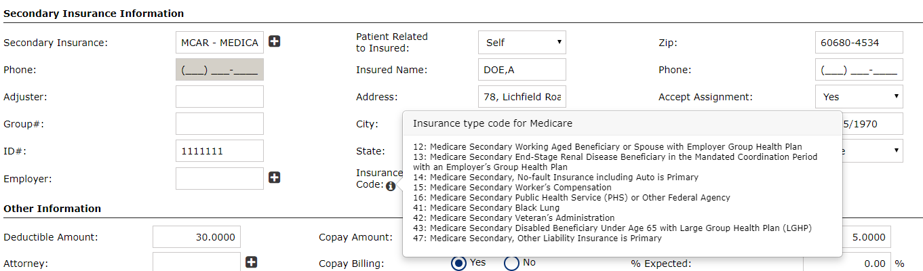This screenshot has width=923, height=271.
Task: Click the Adjuster text field
Action: tap(219, 97)
